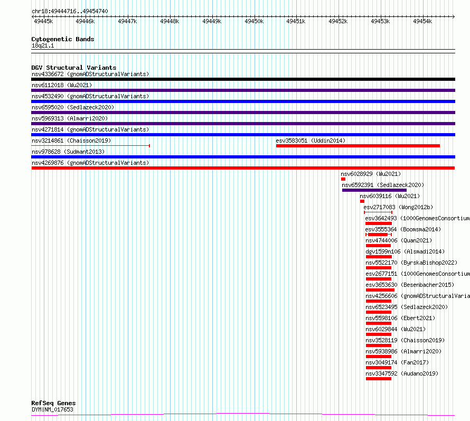The image size is (470, 421).
Task: Click the 18q21.1 band label
Action: pos(43,45)
